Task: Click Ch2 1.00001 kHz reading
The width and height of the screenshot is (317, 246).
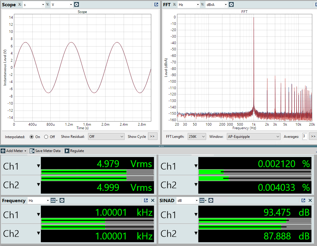Action: coord(124,236)
